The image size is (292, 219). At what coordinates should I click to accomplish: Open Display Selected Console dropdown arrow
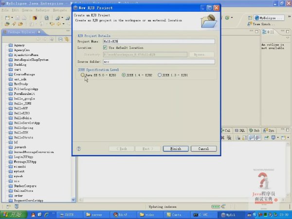[278, 138]
